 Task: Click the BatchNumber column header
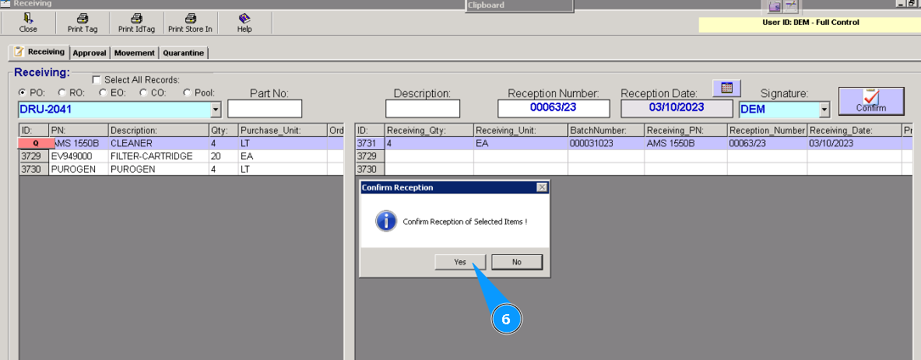[x=606, y=130]
